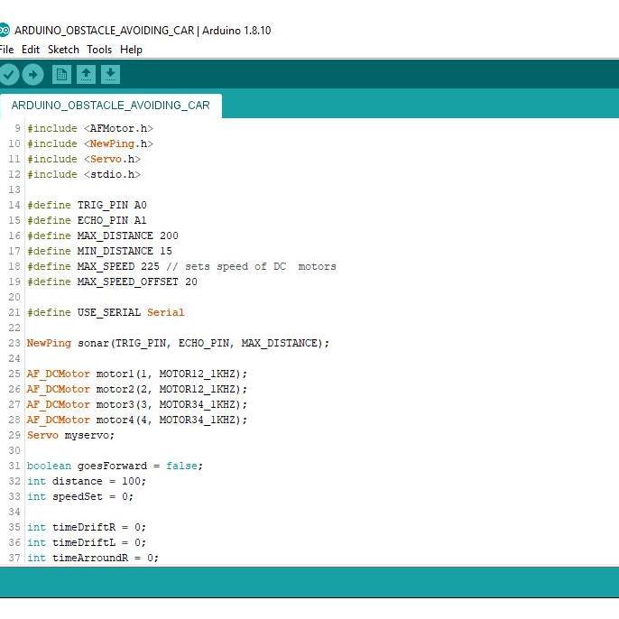Create a new sketch with the New icon
The height and width of the screenshot is (619, 619).
(x=61, y=75)
